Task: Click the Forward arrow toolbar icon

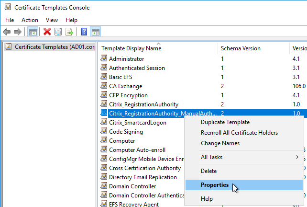Action: click(x=18, y=32)
